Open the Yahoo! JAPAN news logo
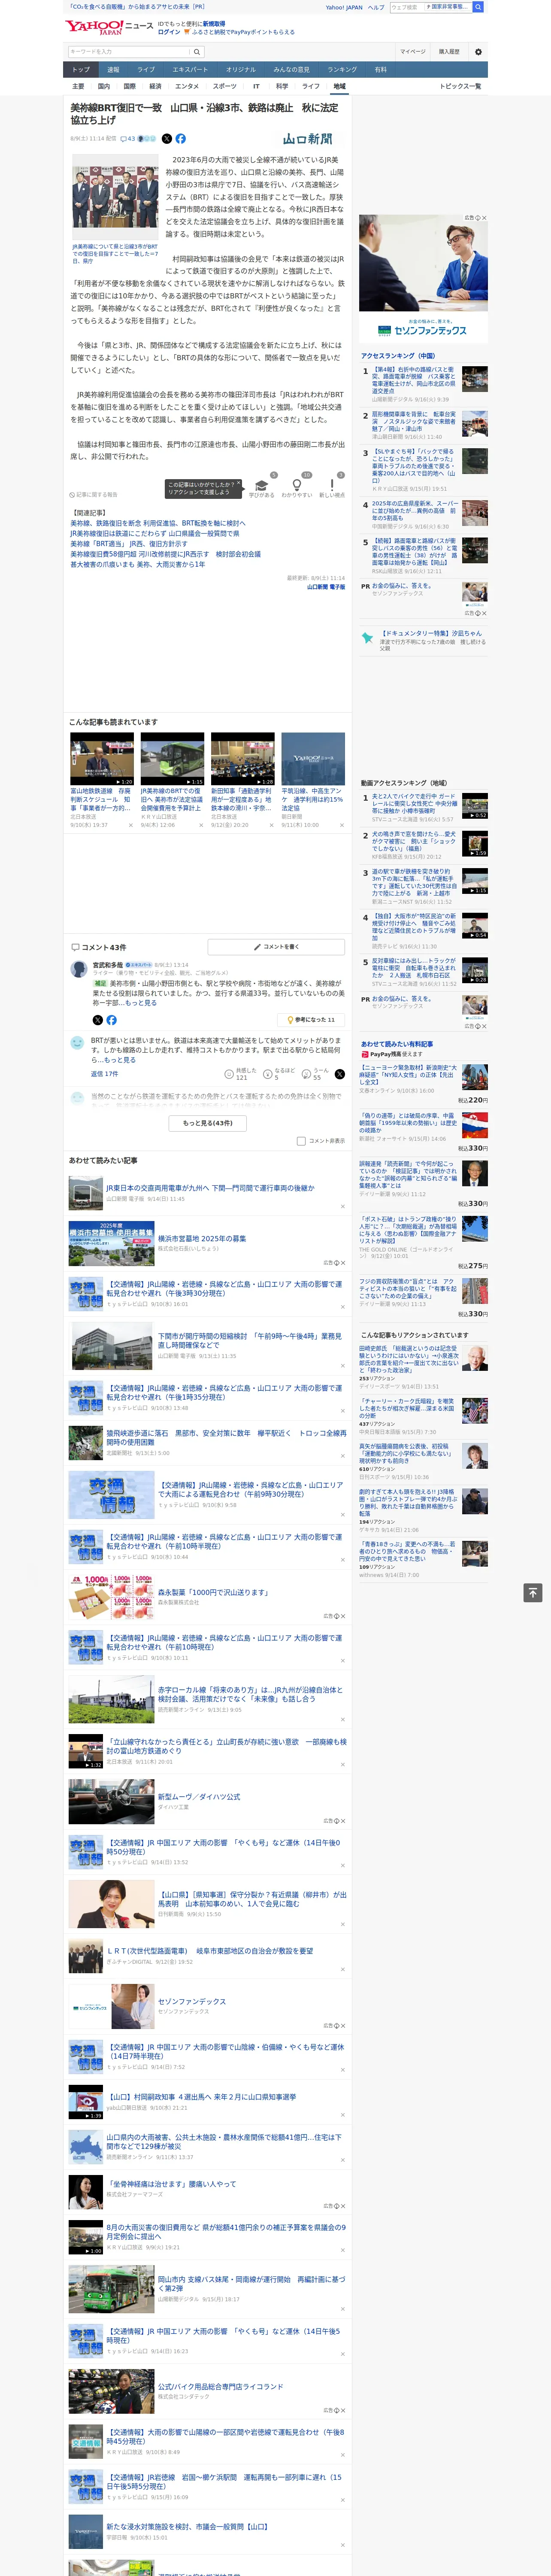 (x=108, y=27)
